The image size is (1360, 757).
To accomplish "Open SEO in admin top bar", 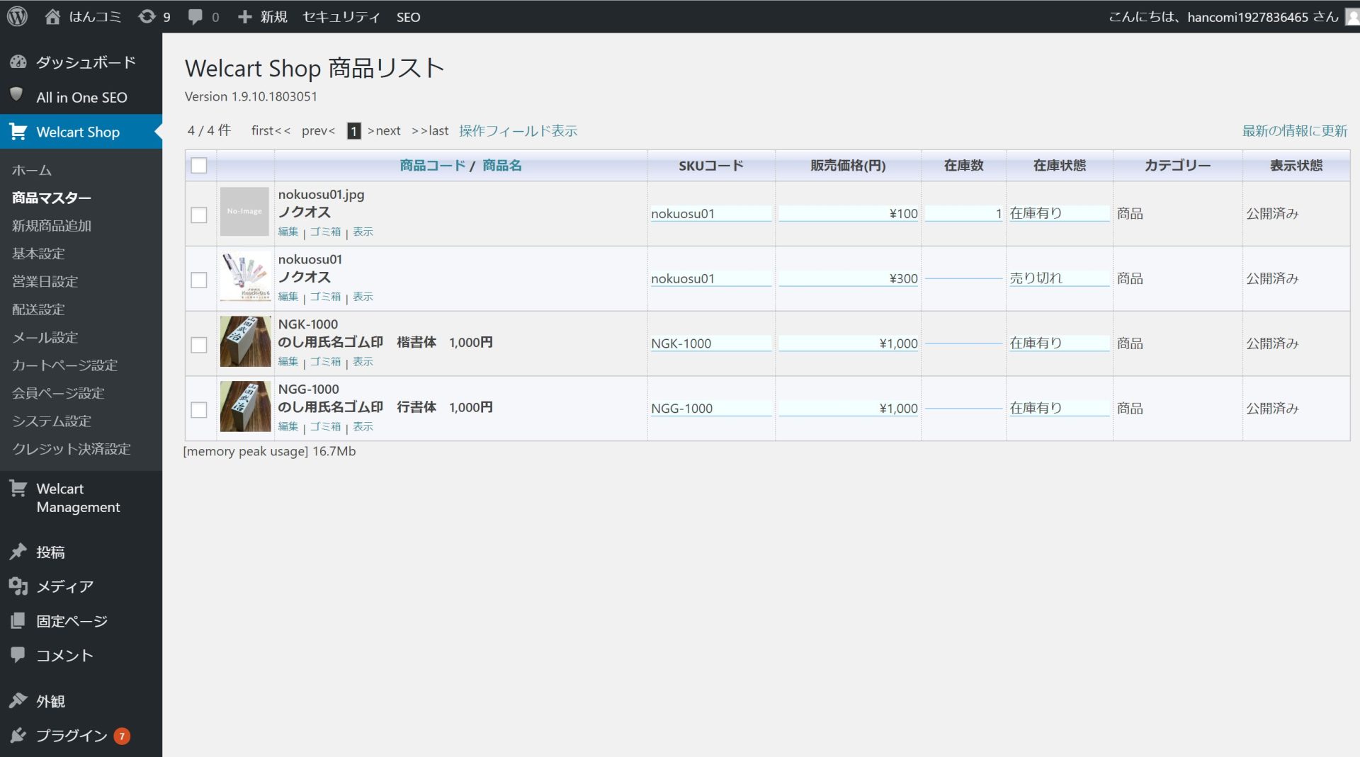I will (x=408, y=17).
